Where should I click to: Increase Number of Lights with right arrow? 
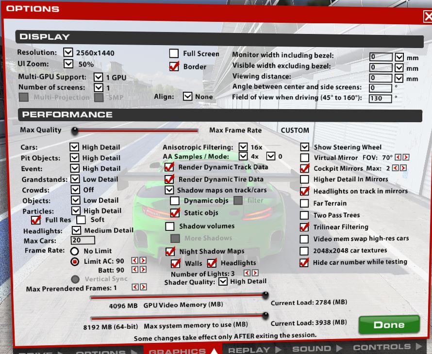click(x=255, y=274)
